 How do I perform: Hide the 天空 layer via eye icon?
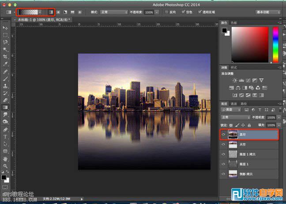coord(223,145)
